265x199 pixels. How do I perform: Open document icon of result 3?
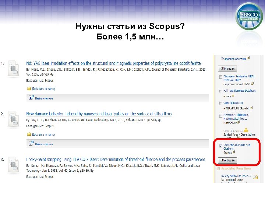coord(13,165)
